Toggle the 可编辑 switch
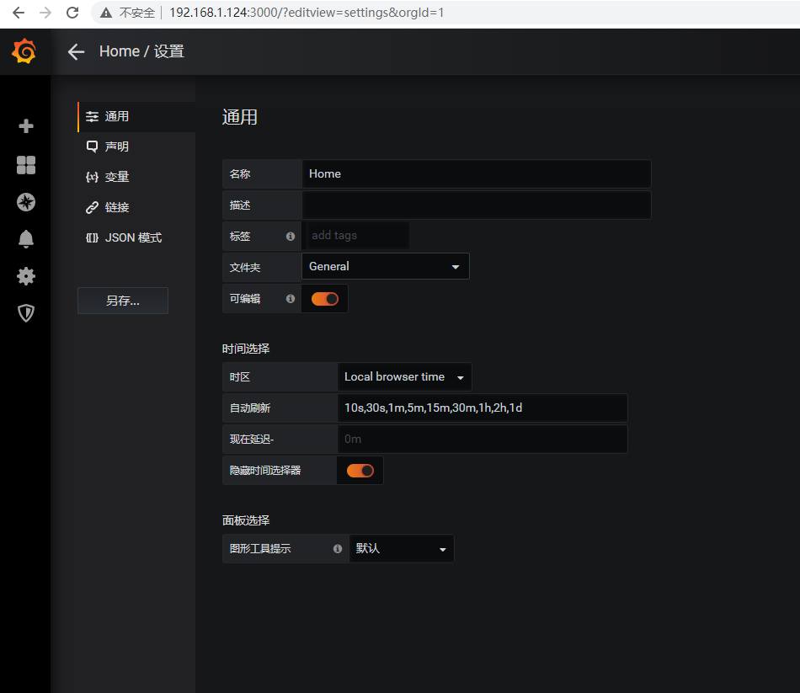Viewport: 800px width, 693px height. point(325,299)
